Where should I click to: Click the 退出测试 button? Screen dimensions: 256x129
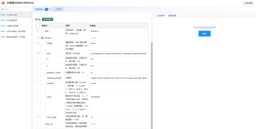tap(248, 3)
